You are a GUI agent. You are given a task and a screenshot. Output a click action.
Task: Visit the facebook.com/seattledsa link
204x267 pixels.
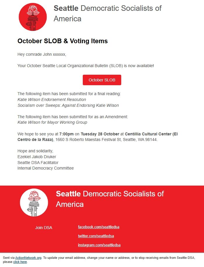pyautogui.click(x=99, y=227)
